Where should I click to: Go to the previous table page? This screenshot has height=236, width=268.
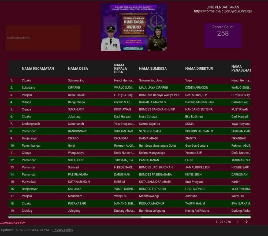point(237,222)
